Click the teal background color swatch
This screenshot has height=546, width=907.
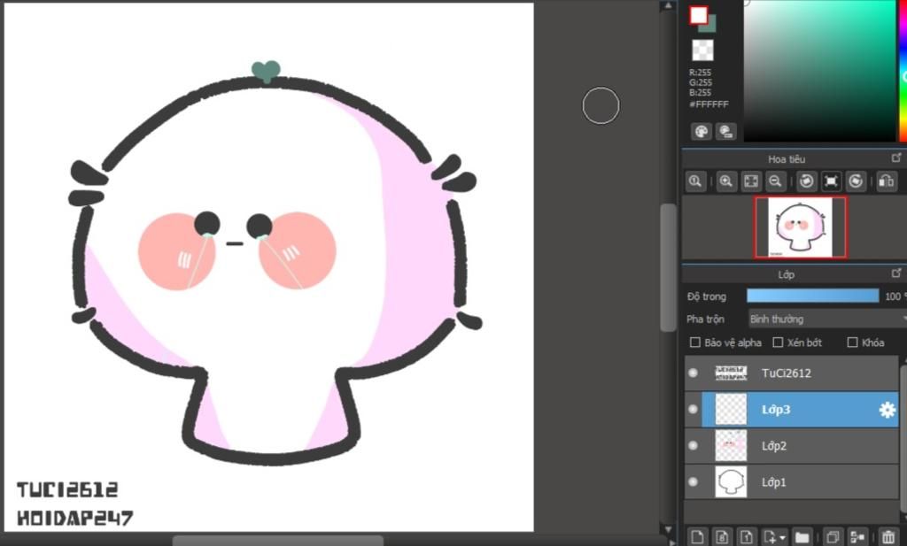[711, 26]
